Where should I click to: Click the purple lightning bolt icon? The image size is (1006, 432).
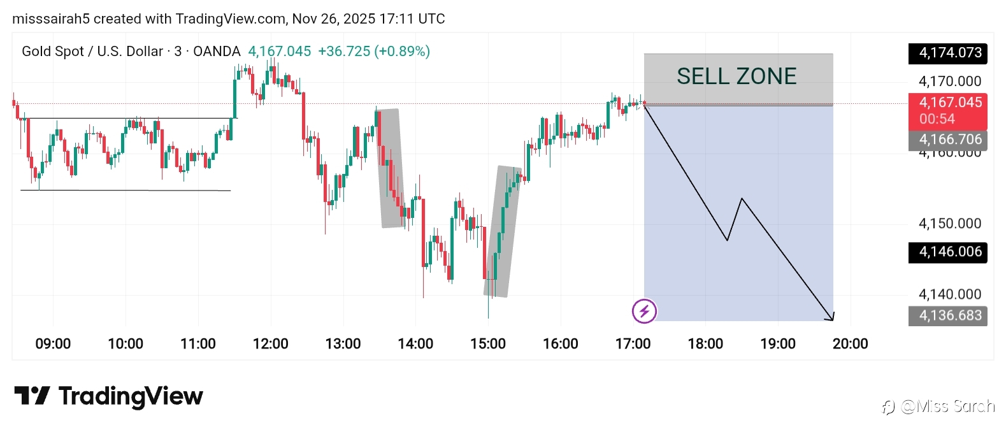pos(644,311)
